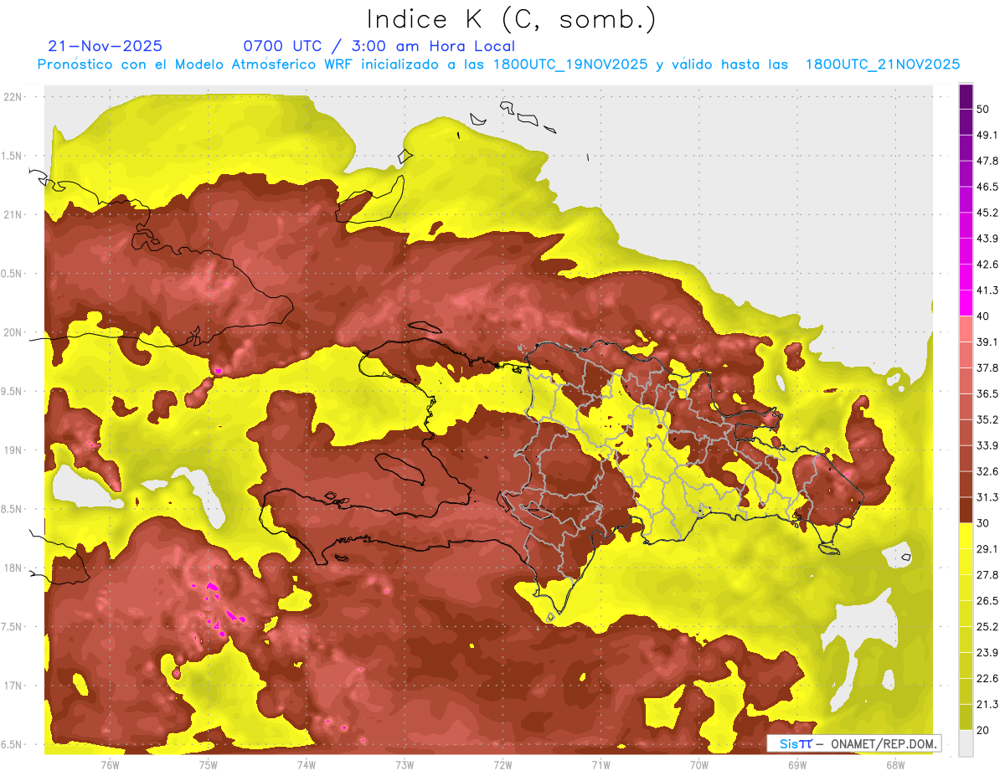Click the '72W' longitude label
This screenshot has width=1005, height=776.
coord(502,765)
